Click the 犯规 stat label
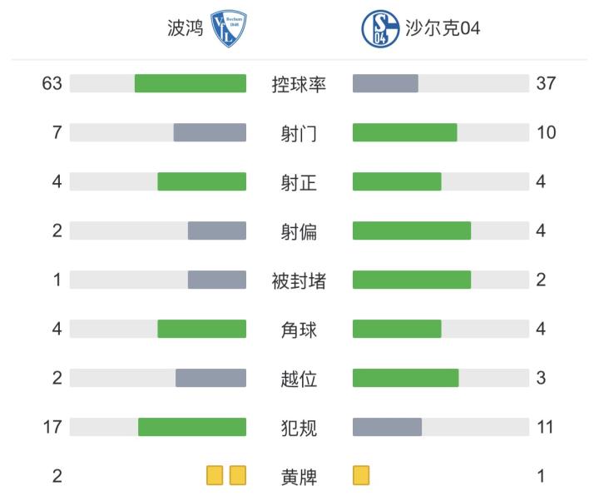Screen dimensions: 599x496 tap(299, 428)
